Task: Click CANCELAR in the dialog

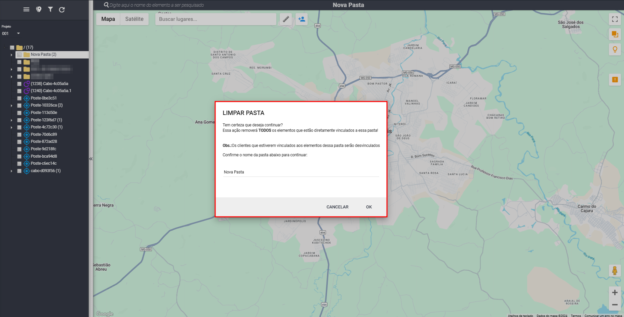Action: (337, 207)
